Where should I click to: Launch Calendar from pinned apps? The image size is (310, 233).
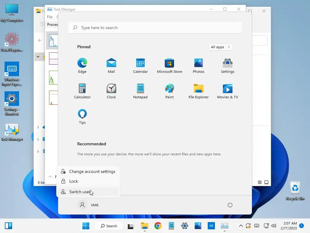coord(140,66)
